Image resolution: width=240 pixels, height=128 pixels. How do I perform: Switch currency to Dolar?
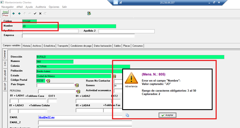pos(5,12)
